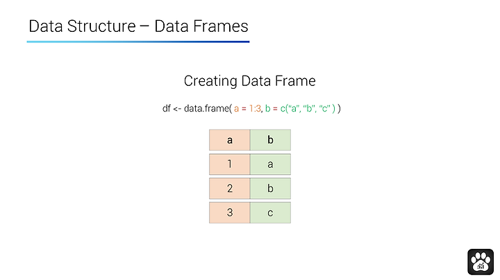Click the green 'b = c("a", "b", "c")' argument

click(300, 109)
